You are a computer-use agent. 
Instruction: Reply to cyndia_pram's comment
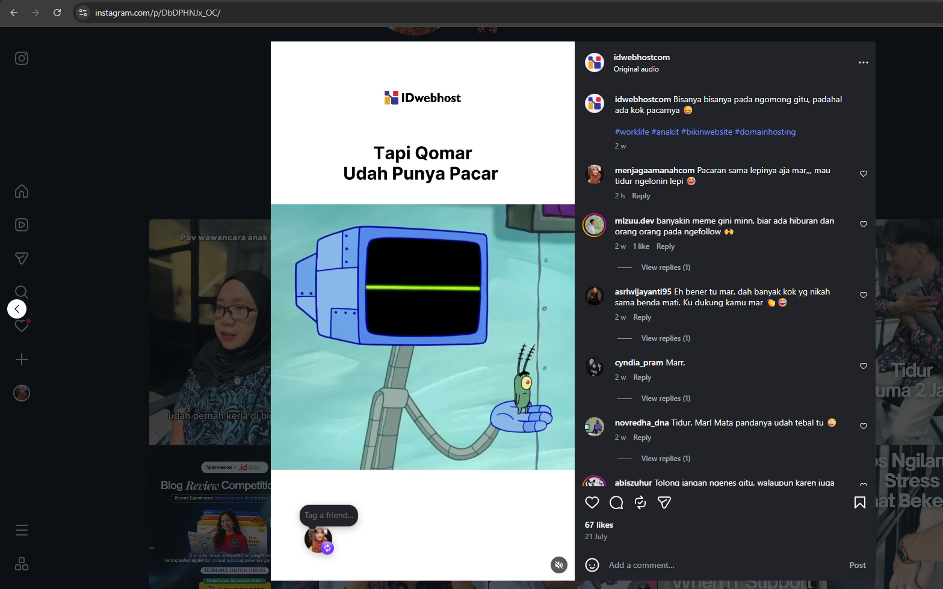642,377
